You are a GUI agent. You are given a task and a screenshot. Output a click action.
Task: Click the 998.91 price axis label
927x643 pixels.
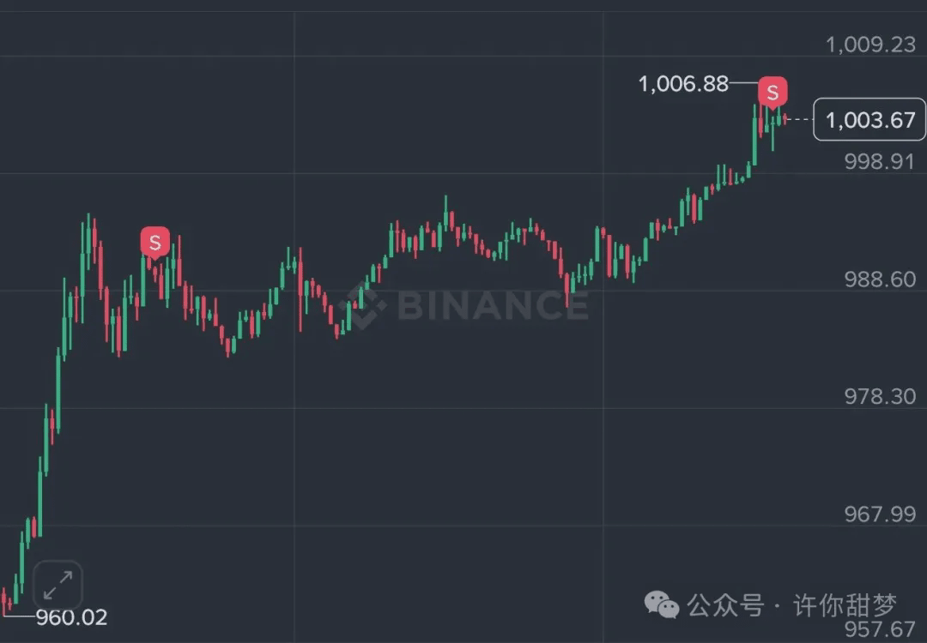coord(880,161)
